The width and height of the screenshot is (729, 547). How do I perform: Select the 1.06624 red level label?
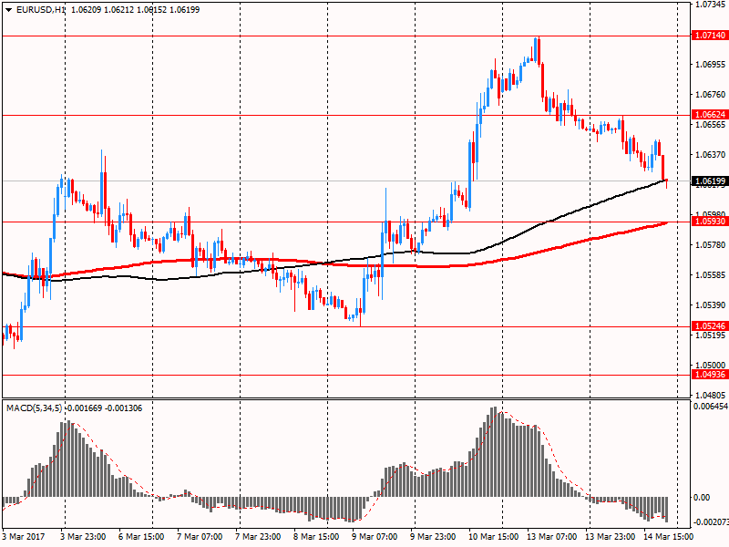pos(710,115)
